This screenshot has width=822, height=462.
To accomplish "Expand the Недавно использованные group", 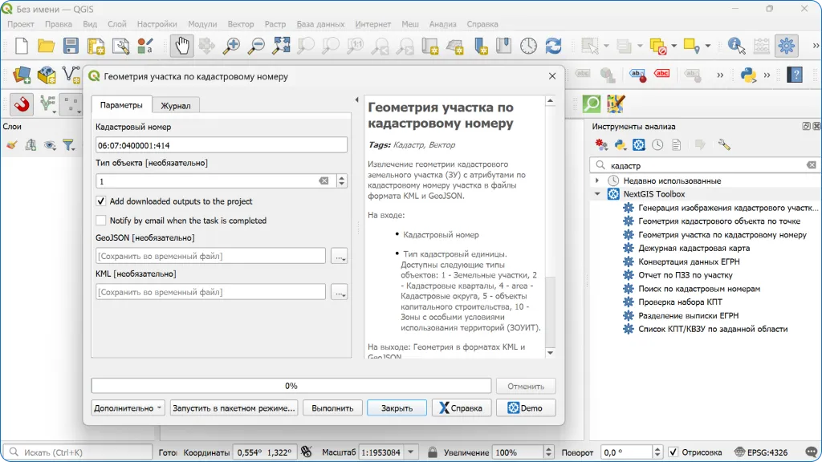I will 597,180.
